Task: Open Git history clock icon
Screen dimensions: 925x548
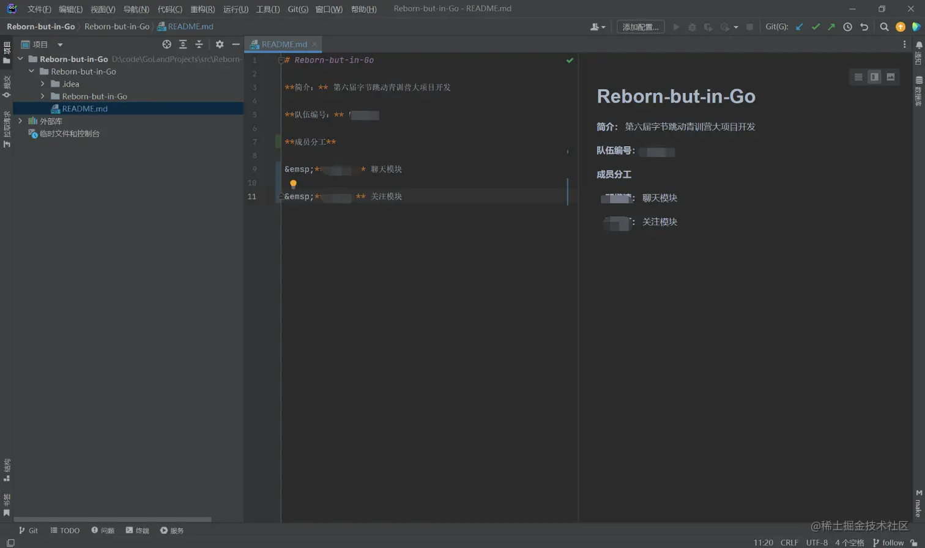Action: click(847, 27)
